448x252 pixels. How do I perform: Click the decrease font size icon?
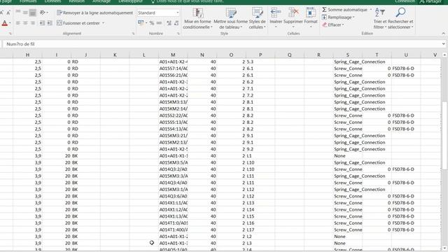pos(8,13)
